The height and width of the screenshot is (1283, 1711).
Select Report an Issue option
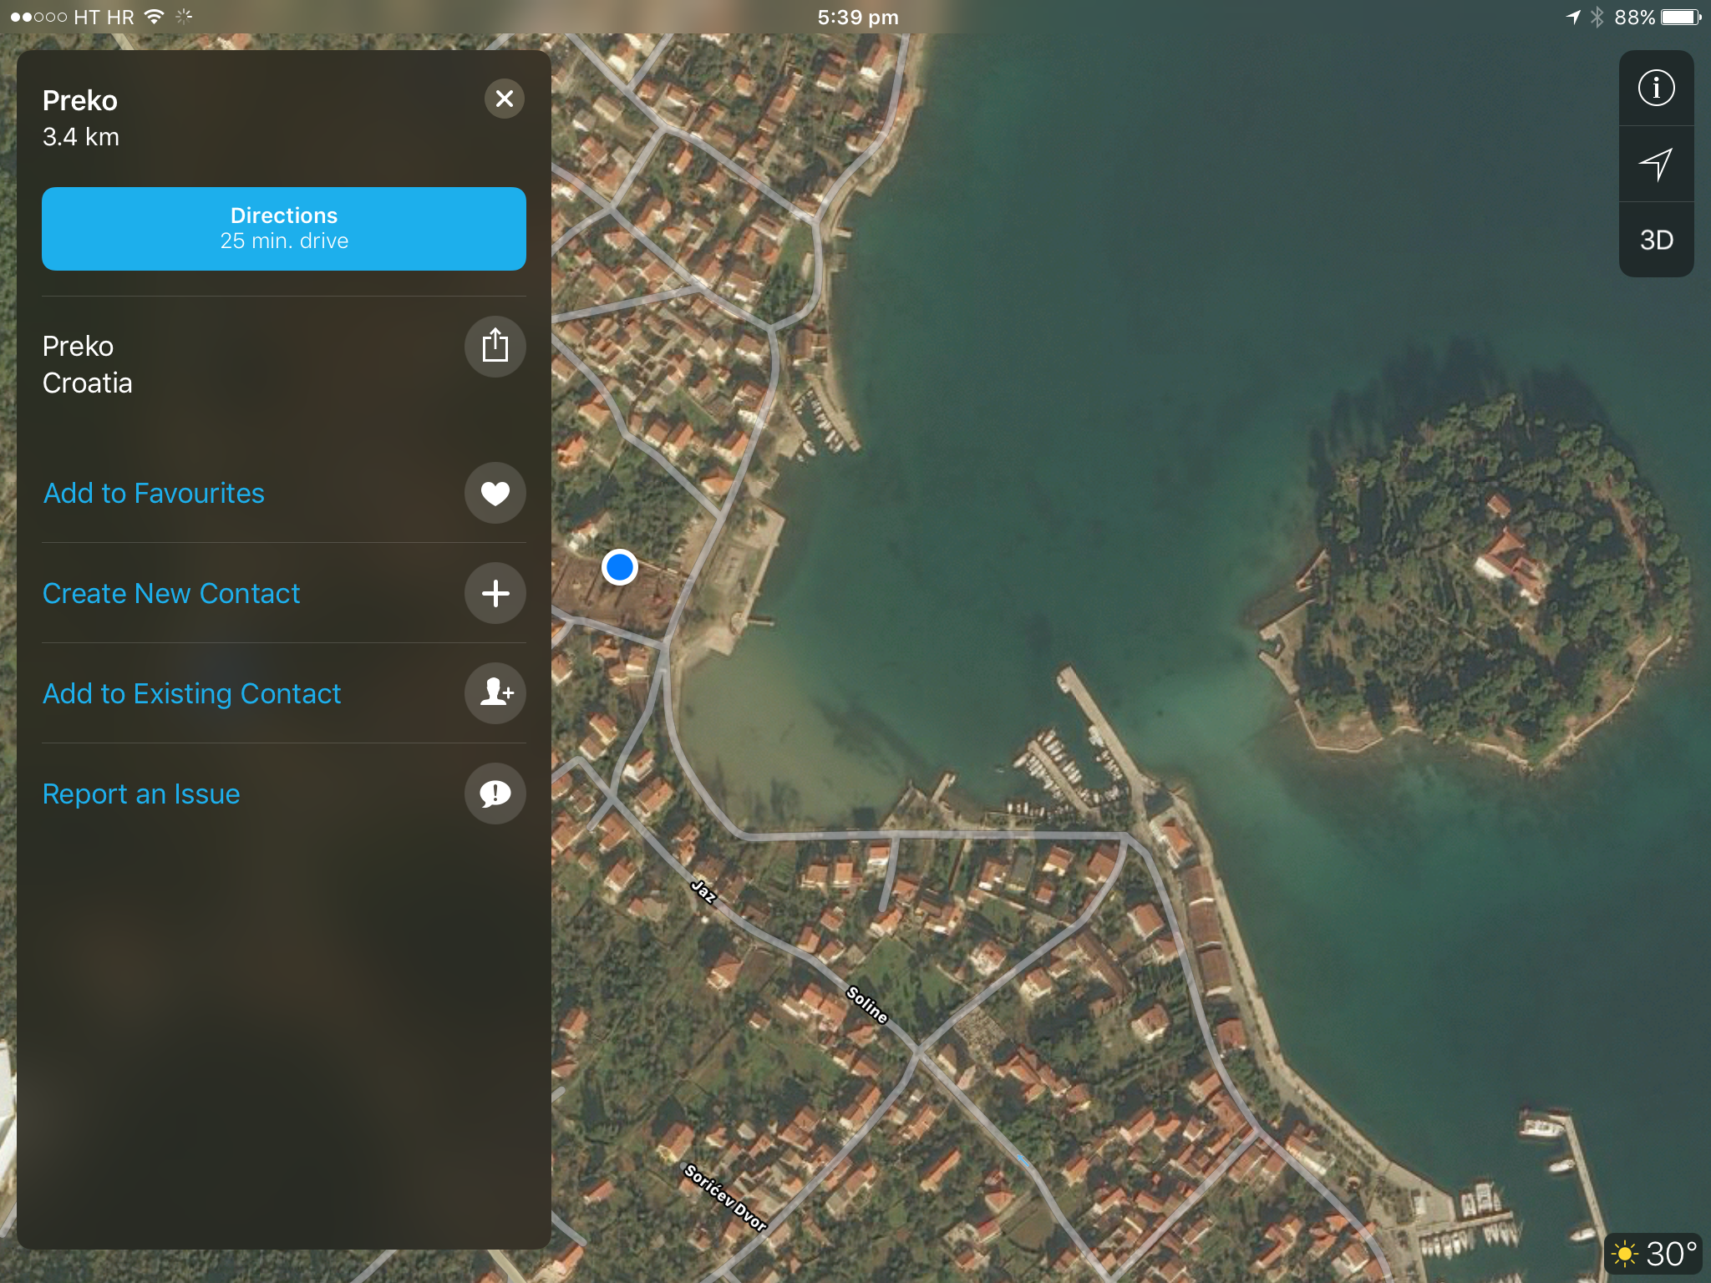pos(141,794)
